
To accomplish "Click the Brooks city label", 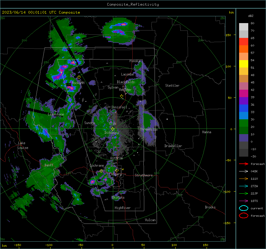I will point(210,207).
